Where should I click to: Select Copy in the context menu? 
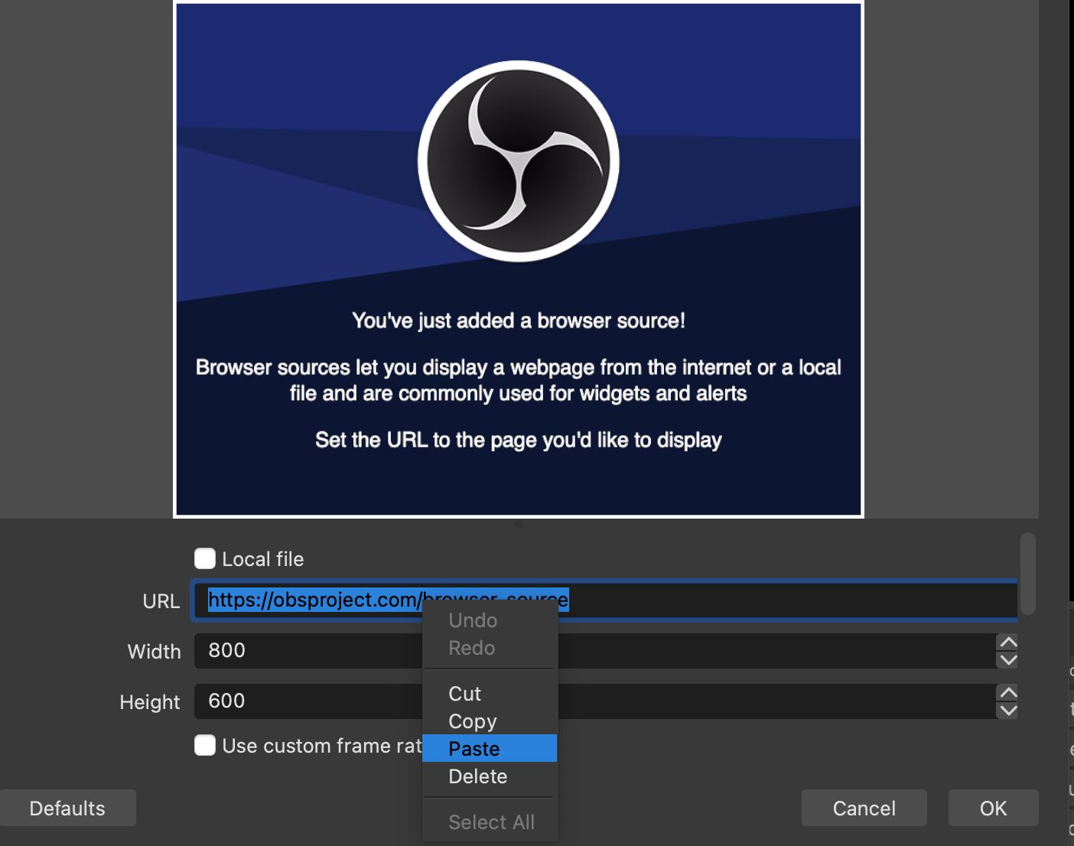tap(472, 721)
